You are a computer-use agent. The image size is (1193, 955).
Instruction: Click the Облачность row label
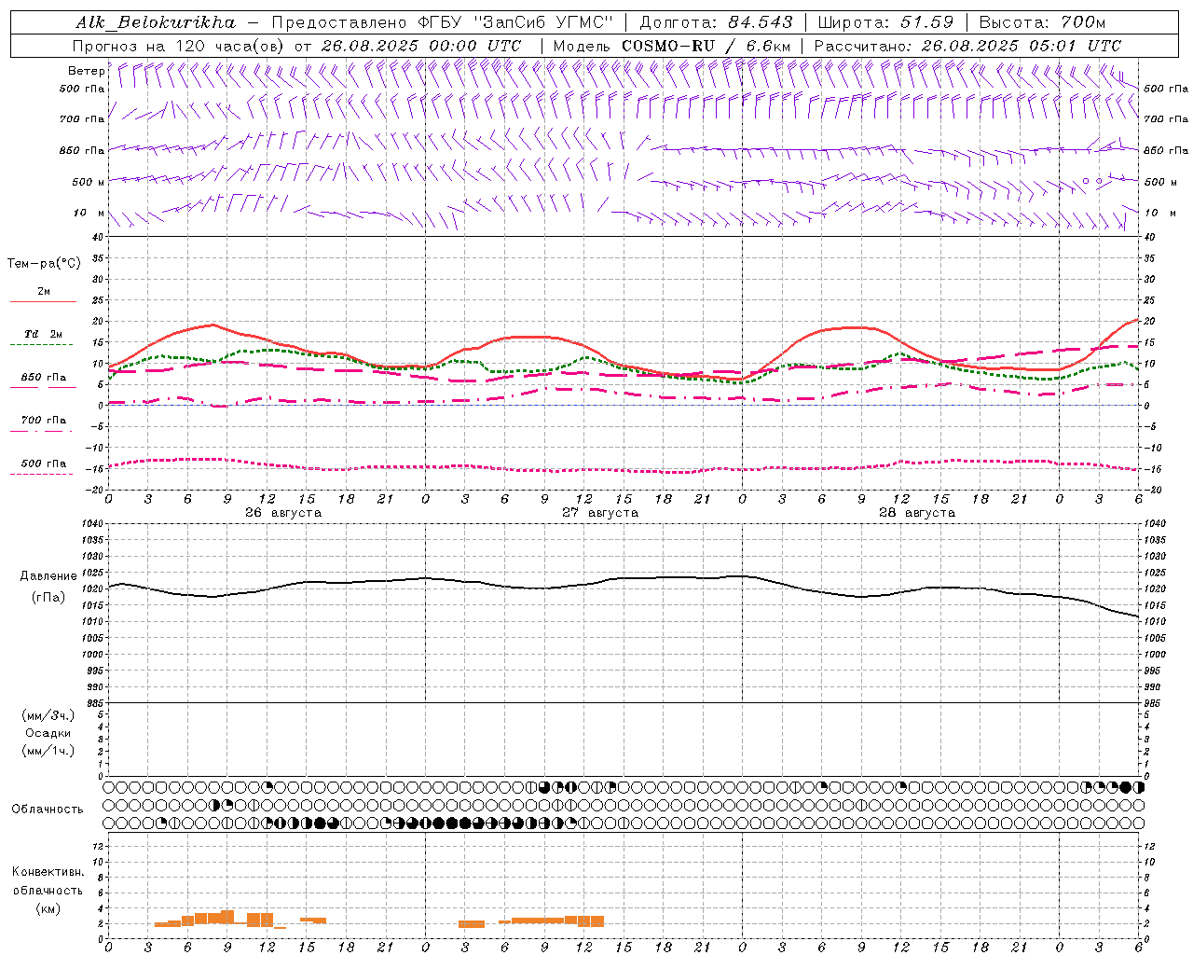(48, 810)
